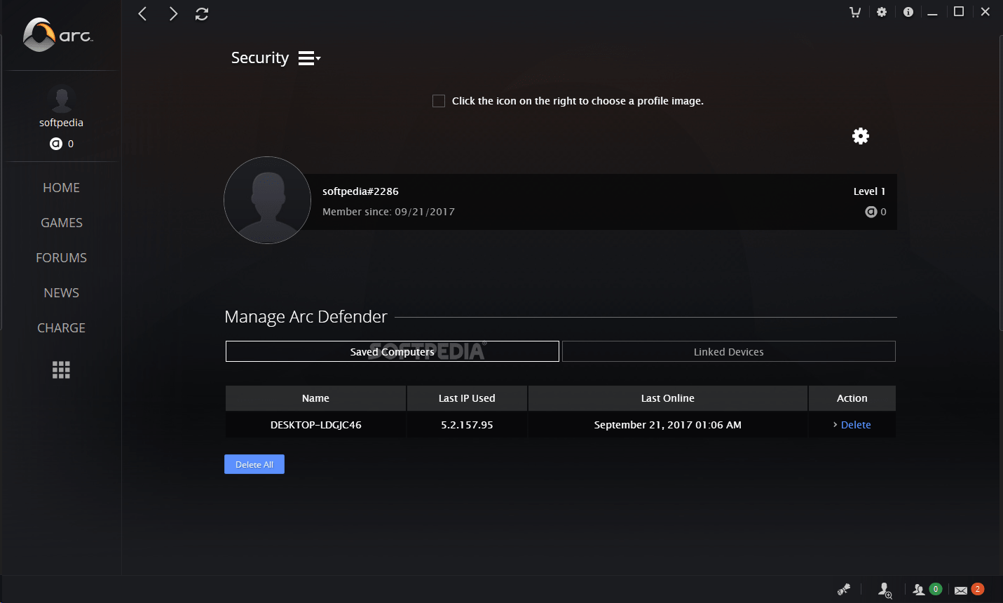1003x603 pixels.
Task: Go back with the left arrow
Action: point(142,13)
